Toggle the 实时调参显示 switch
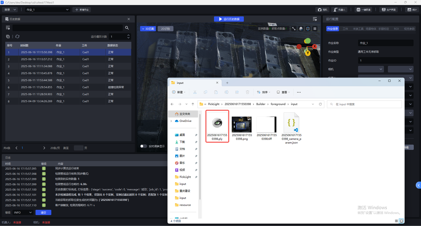This screenshot has width=421, height=226. tap(143, 146)
